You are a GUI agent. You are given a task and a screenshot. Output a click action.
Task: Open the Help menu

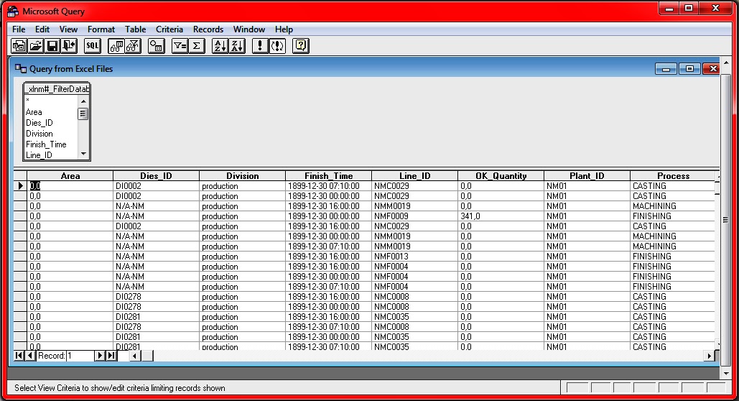284,29
